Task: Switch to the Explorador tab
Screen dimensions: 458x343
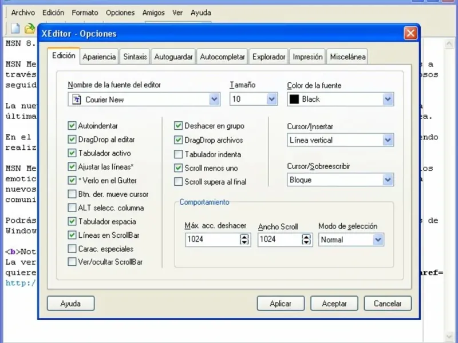Action: point(269,57)
